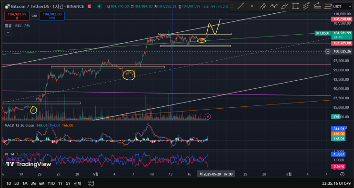Set range to 5Y
This screenshot has height=188, width=354.
(68, 183)
